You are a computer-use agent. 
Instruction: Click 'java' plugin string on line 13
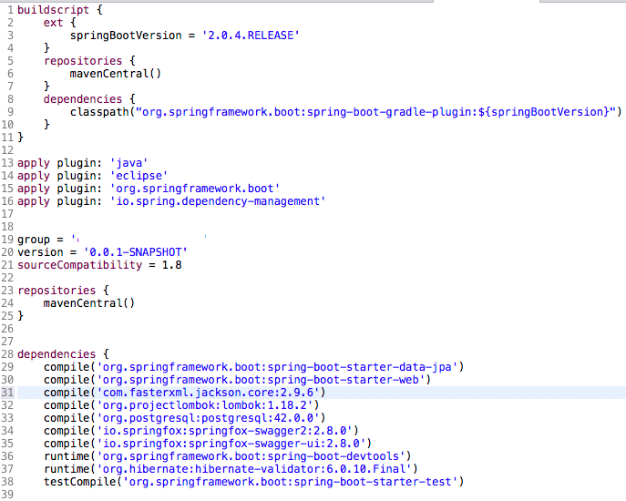[128, 163]
